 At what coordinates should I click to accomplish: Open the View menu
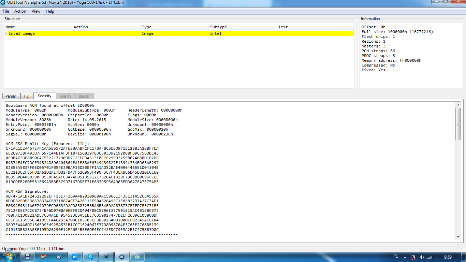point(36,11)
